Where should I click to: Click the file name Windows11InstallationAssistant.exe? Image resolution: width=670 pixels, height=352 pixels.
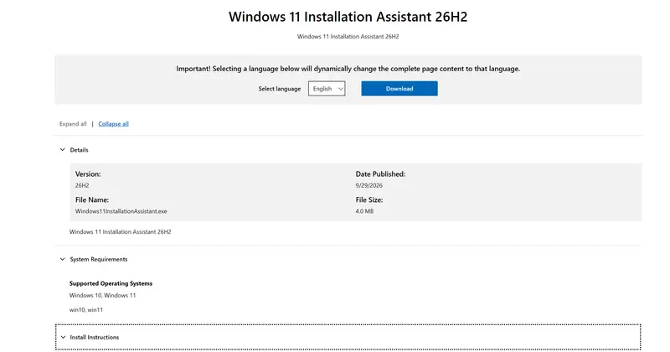(x=121, y=211)
